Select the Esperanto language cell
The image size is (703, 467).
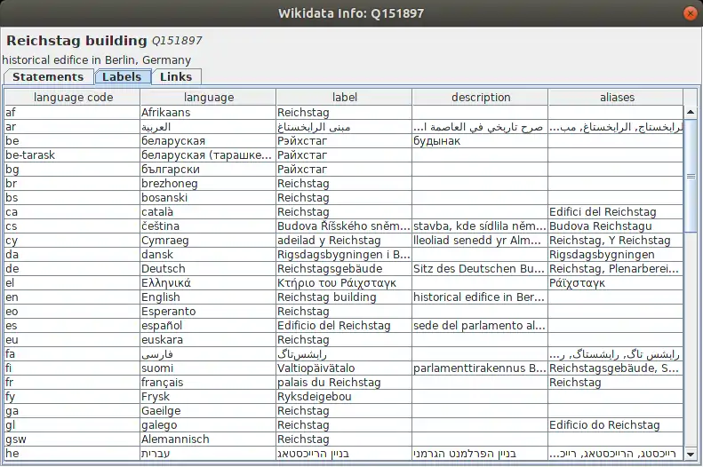(x=209, y=312)
